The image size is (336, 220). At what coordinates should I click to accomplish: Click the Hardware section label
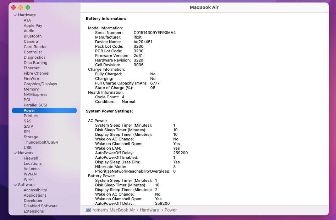pyautogui.click(x=27, y=15)
